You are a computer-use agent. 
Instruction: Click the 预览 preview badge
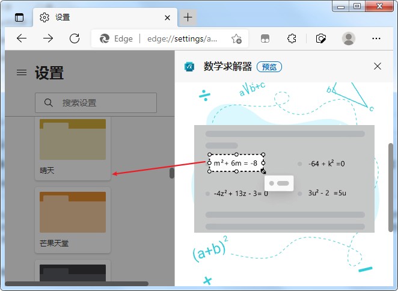click(x=269, y=67)
